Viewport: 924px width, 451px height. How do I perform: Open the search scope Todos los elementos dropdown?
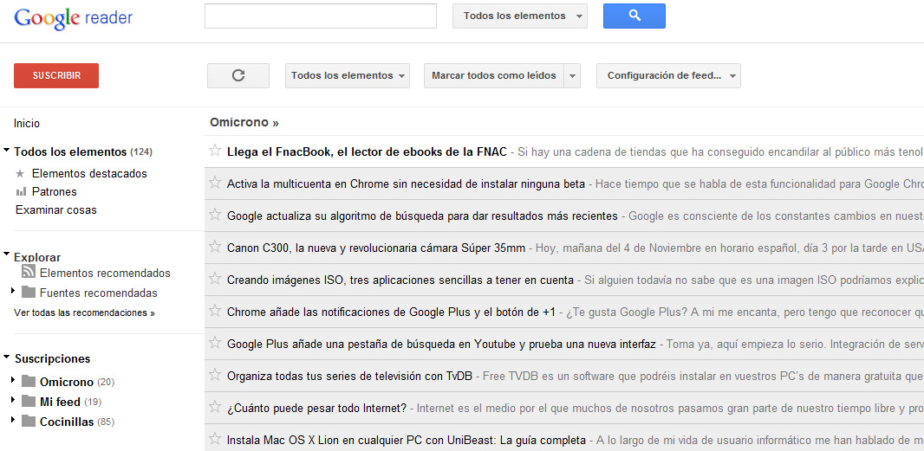520,16
